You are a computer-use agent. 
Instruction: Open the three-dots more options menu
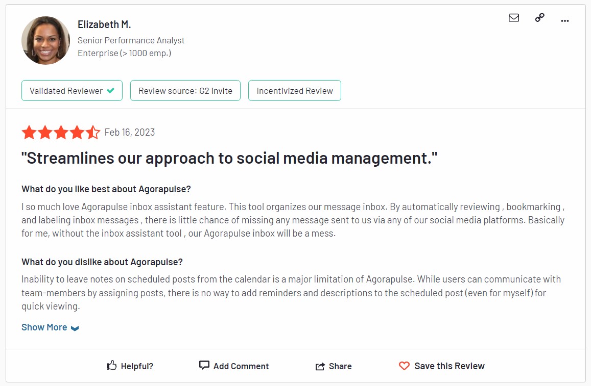564,21
